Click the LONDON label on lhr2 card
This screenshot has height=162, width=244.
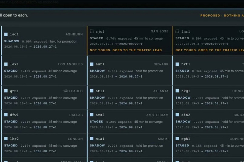(x=75, y=139)
